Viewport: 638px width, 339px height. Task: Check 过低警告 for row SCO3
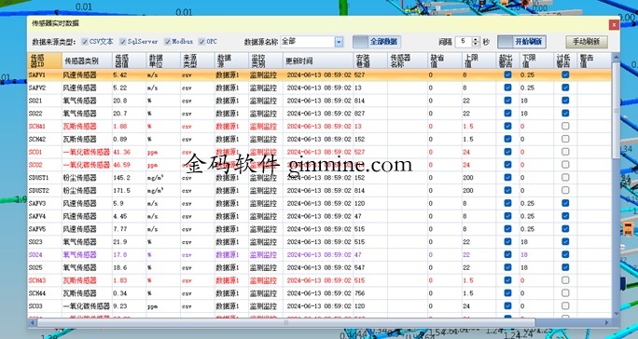coord(565,305)
